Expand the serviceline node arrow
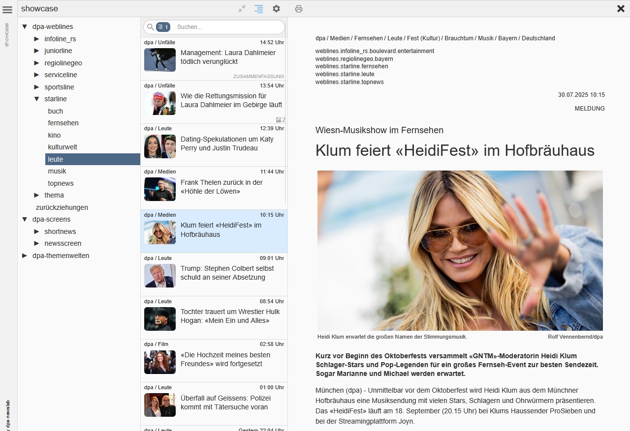Viewport: 630px width, 431px height. [36, 75]
